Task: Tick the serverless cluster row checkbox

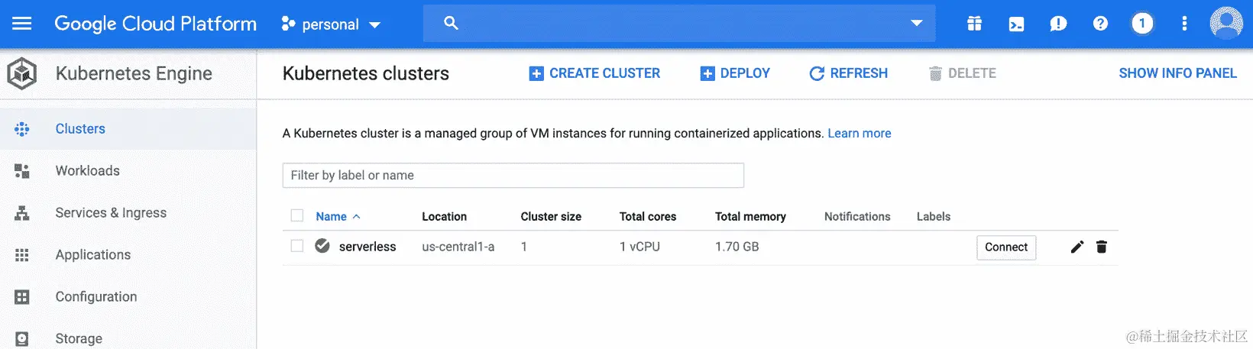Action: pyautogui.click(x=297, y=246)
